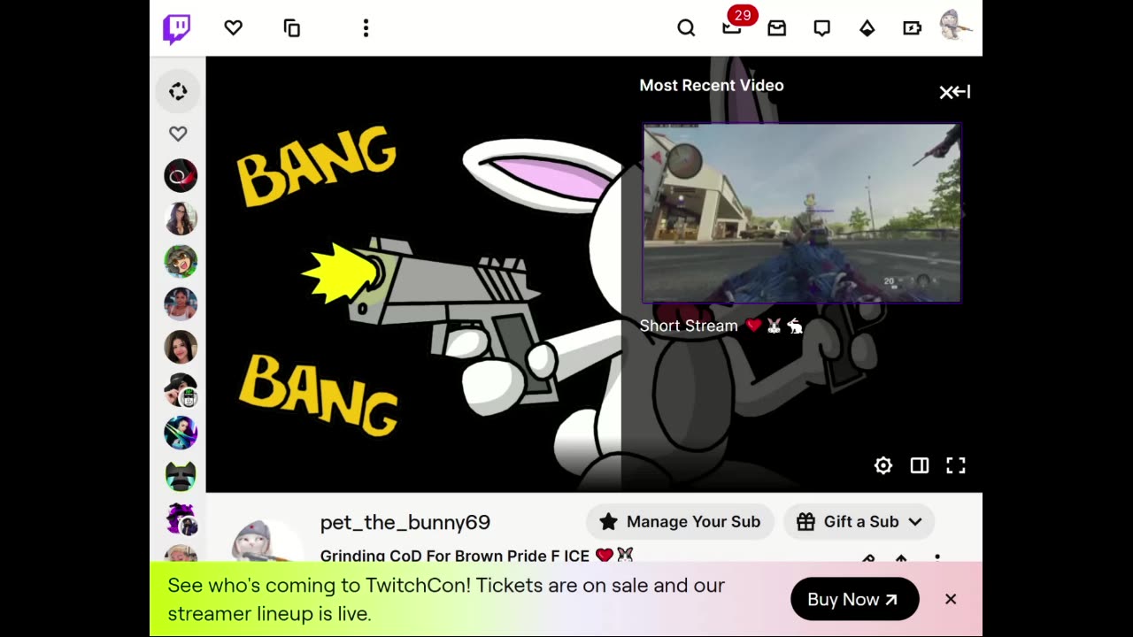Viewport: 1133px width, 637px height.
Task: Click the ad-free battery bolt icon
Action: 913,28
